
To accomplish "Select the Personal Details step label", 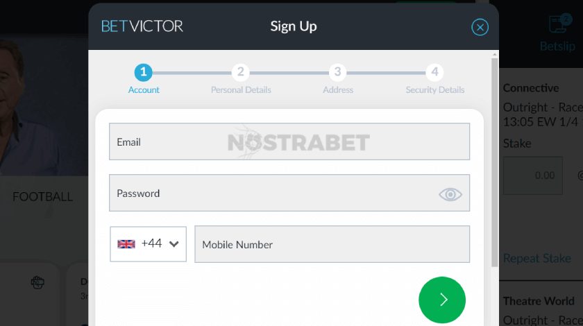I will pos(241,90).
